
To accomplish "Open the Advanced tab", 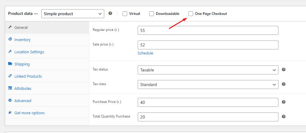I will point(47,101).
